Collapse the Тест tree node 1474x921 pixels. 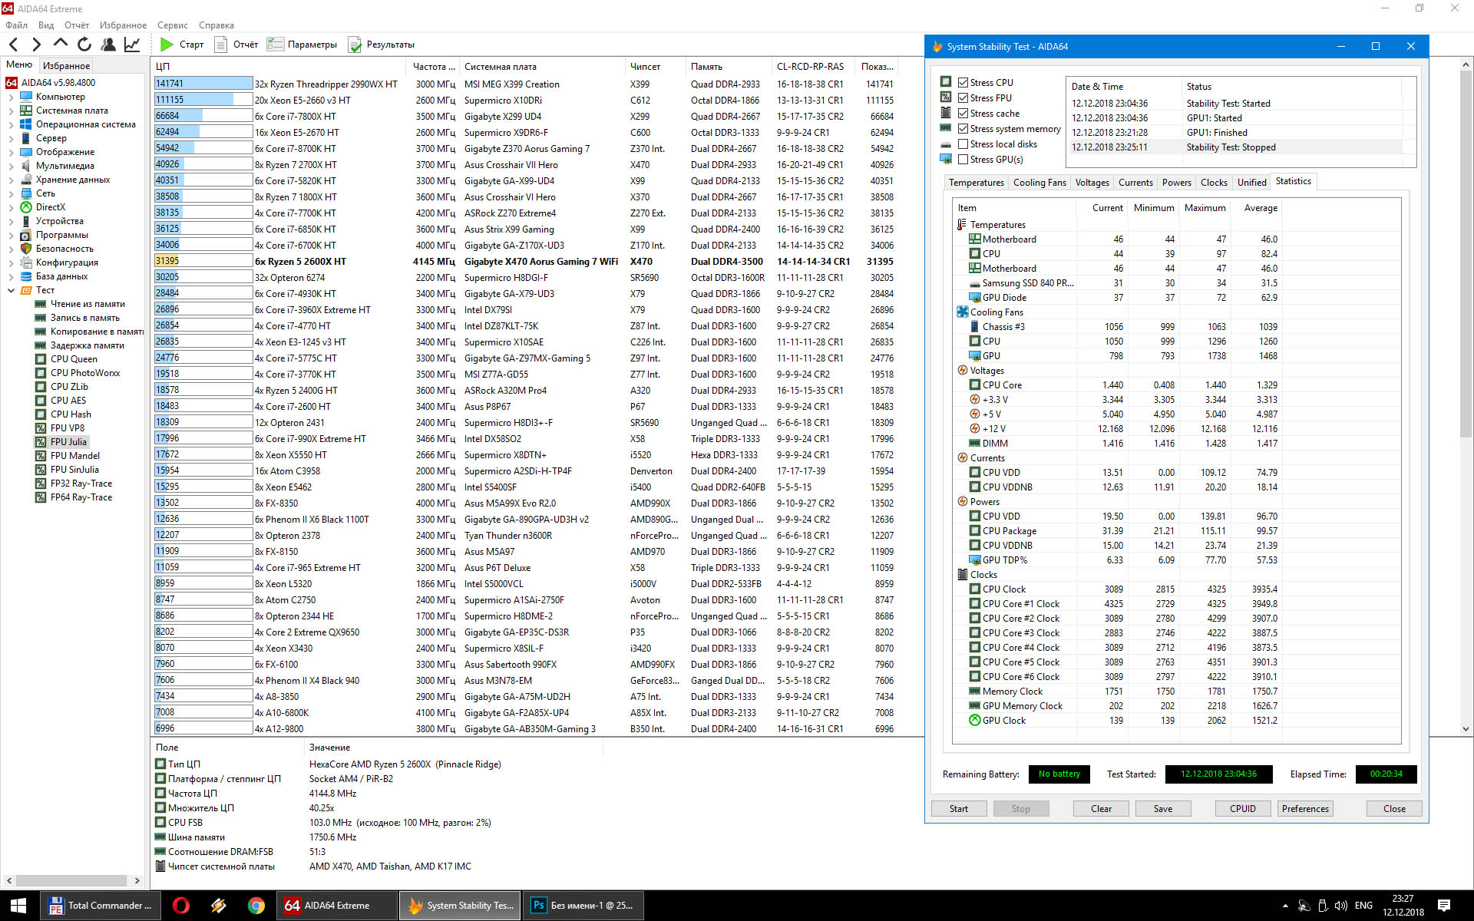point(11,290)
